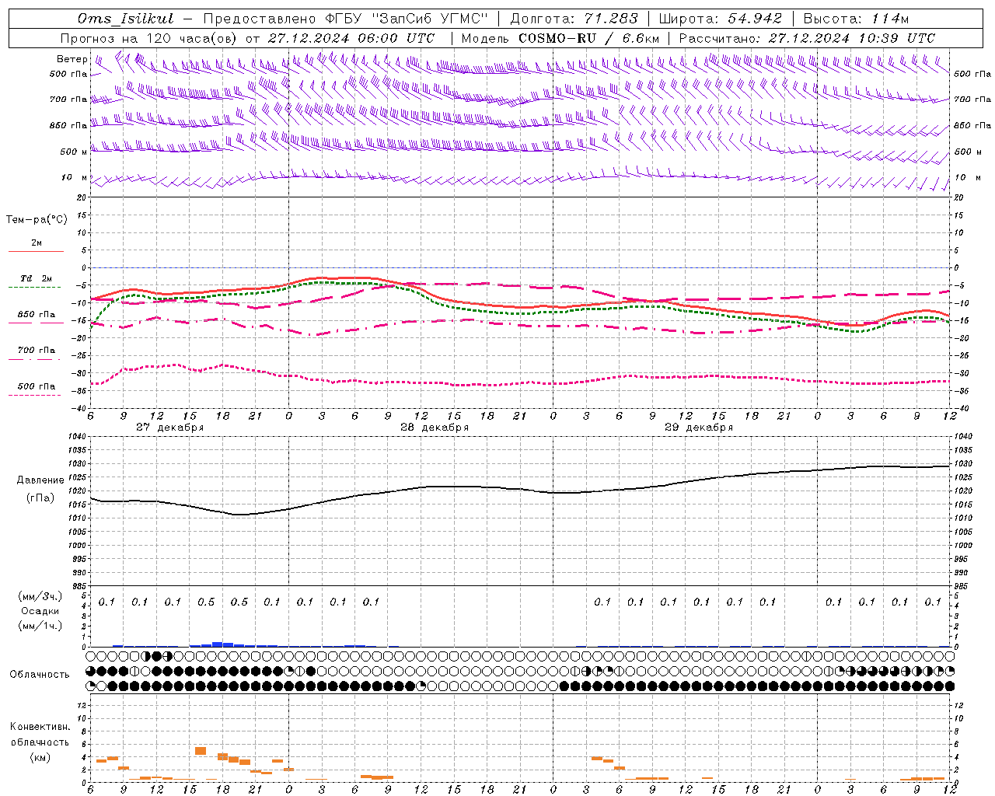Image resolution: width=995 pixels, height=796 pixels.
Task: Click the right-side 700 гПа wind level label
Action: [x=972, y=99]
